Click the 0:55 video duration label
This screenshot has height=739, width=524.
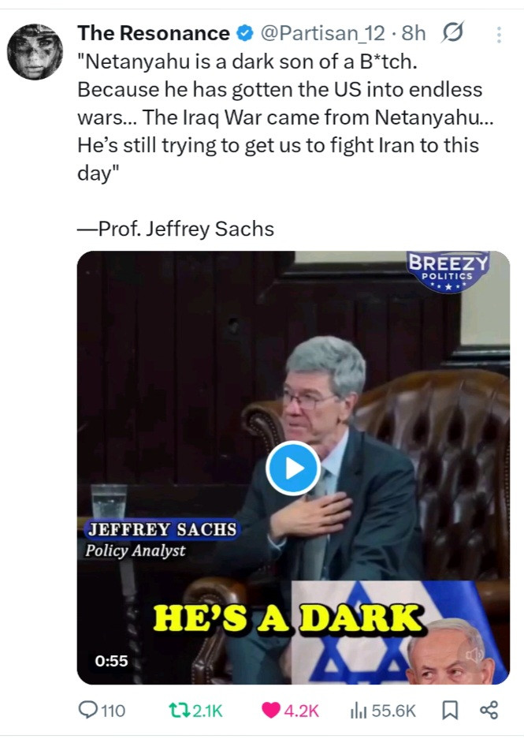tap(111, 661)
